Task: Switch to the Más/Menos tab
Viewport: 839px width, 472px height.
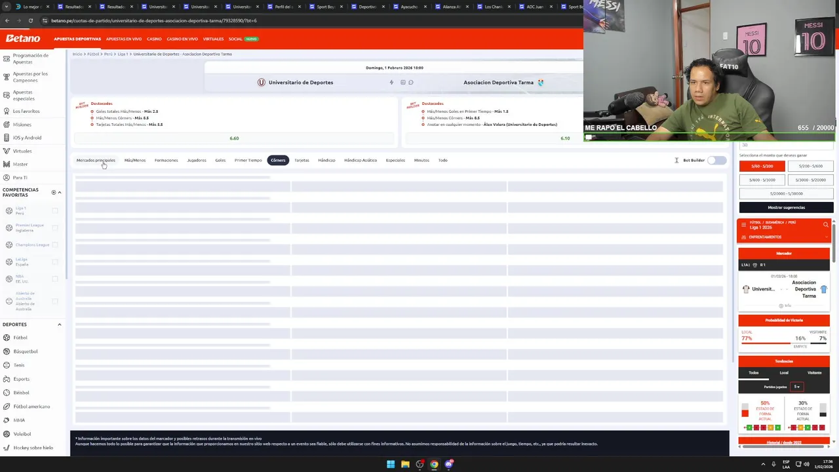Action: coord(135,160)
